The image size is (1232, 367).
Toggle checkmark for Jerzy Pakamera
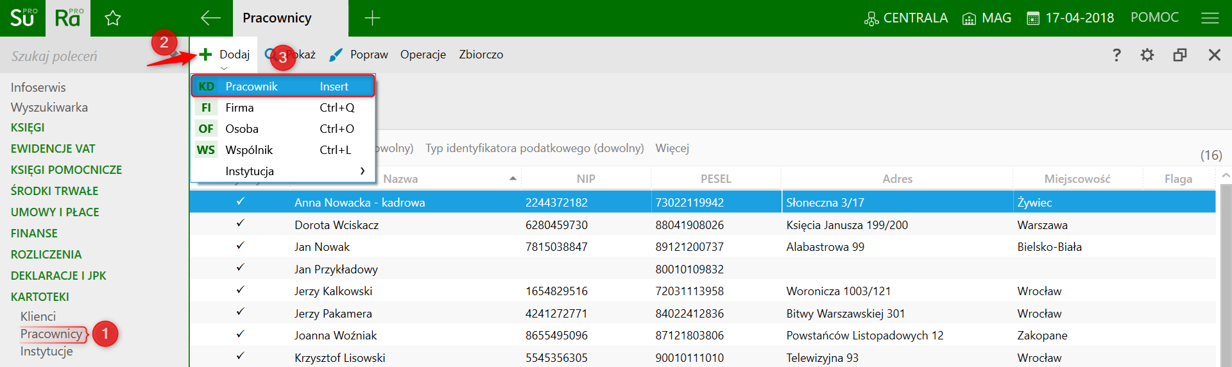[x=240, y=312]
